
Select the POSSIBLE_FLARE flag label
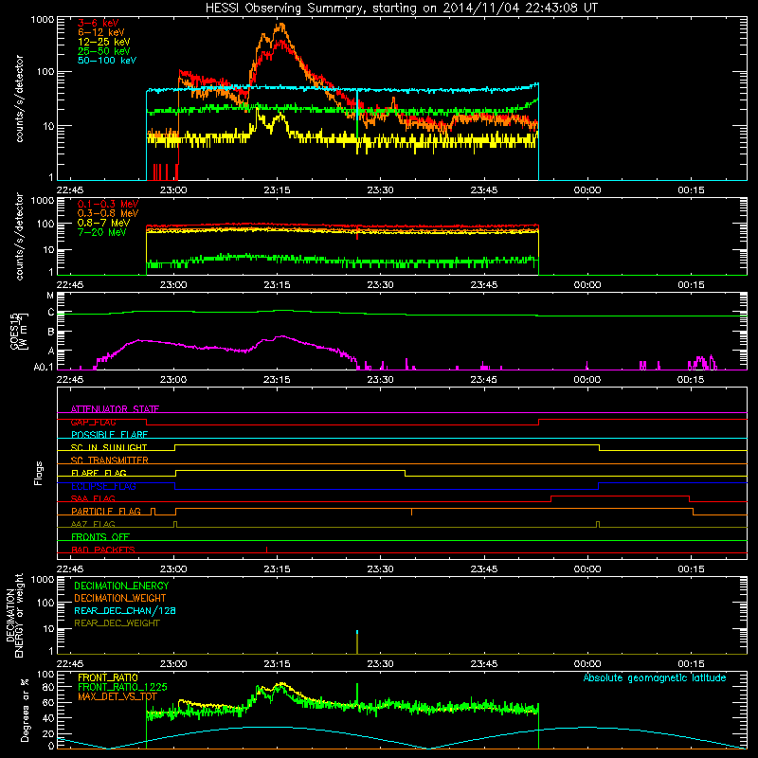pos(109,435)
